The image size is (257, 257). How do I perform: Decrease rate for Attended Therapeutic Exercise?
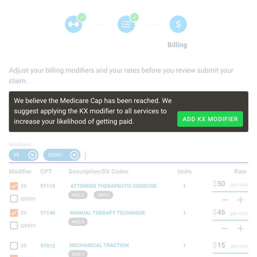click(225, 200)
